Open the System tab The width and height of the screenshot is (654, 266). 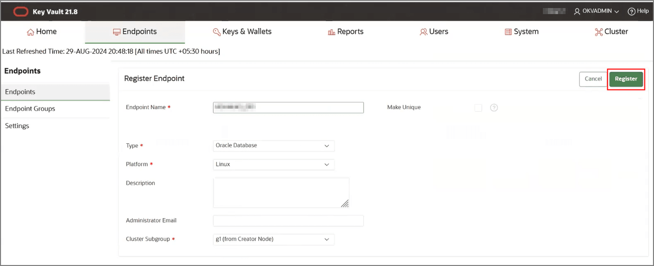point(521,32)
